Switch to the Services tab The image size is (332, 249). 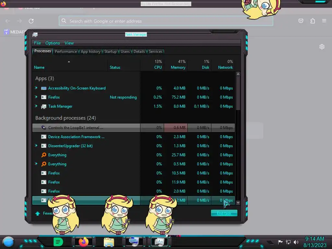[x=155, y=52]
